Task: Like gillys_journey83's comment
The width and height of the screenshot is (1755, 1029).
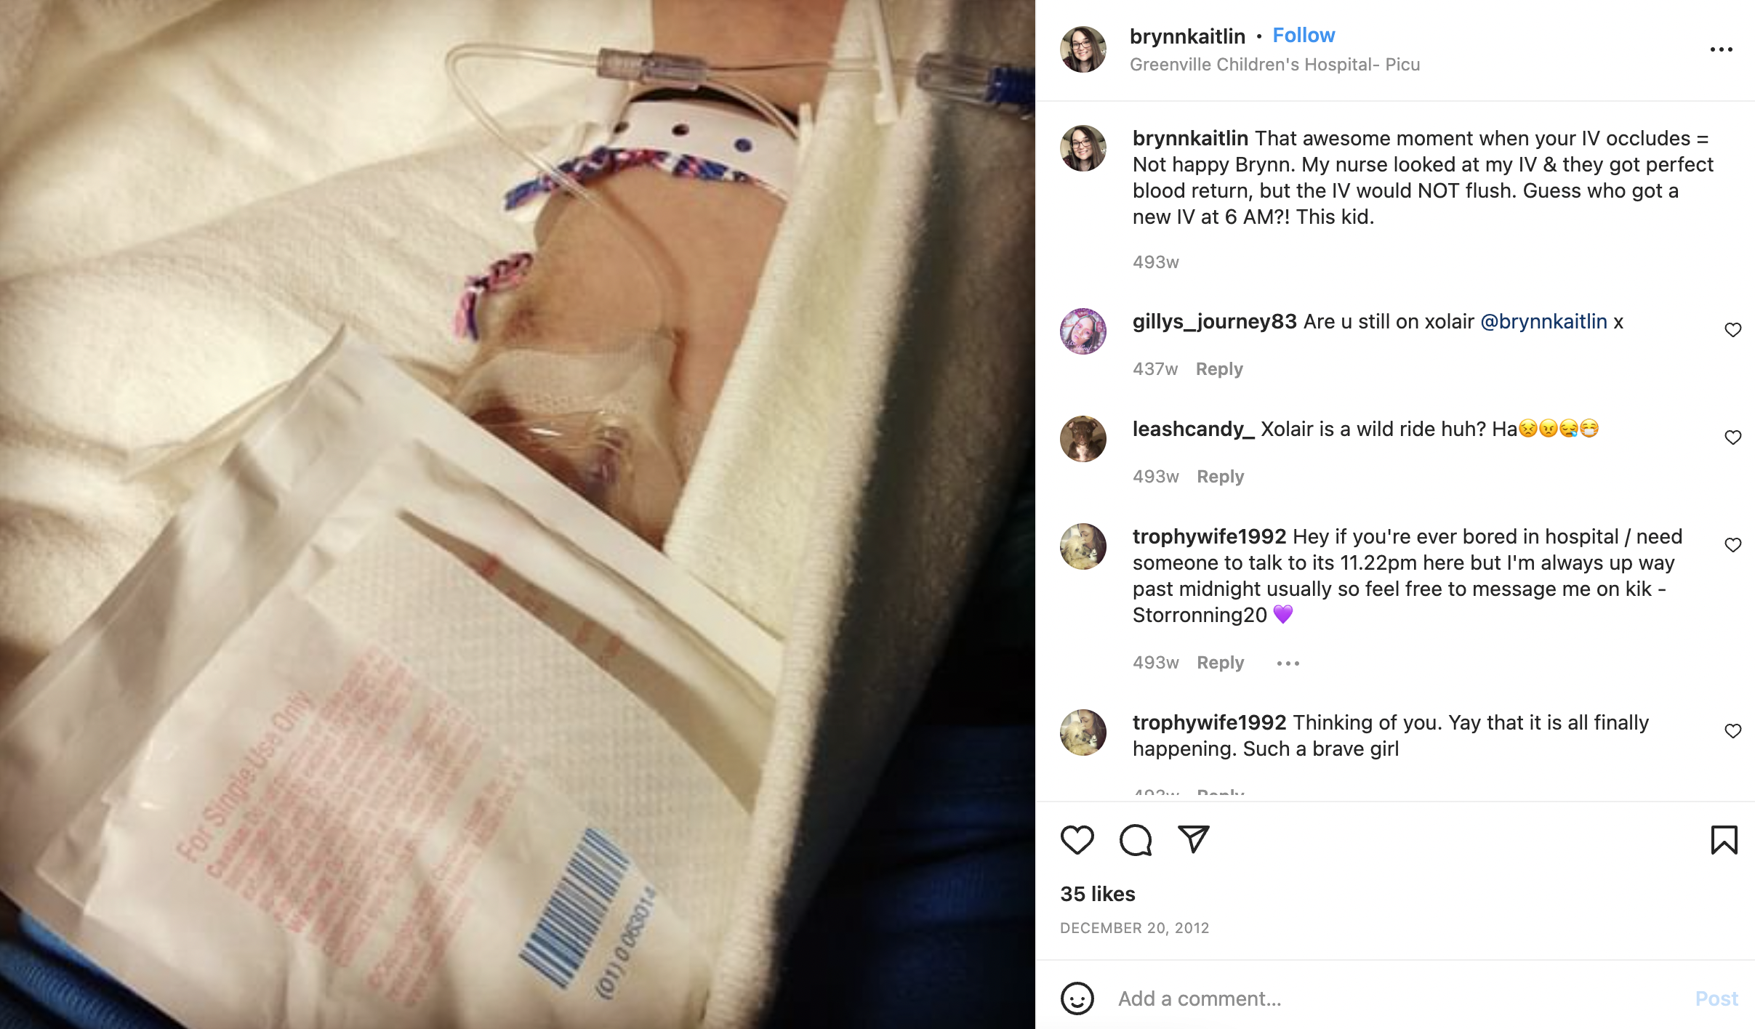Action: coord(1732,330)
